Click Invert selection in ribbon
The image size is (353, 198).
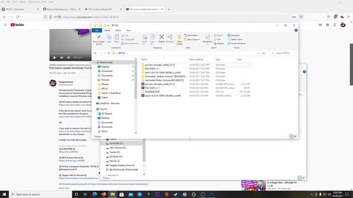[x=237, y=43]
